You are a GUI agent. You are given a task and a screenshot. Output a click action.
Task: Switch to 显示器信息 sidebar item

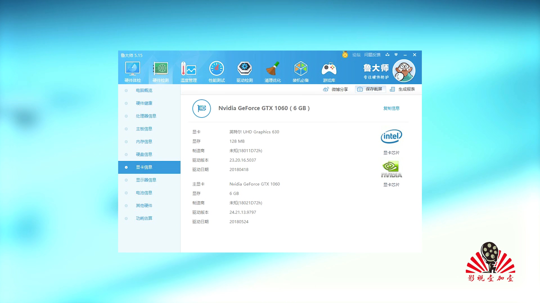(146, 180)
